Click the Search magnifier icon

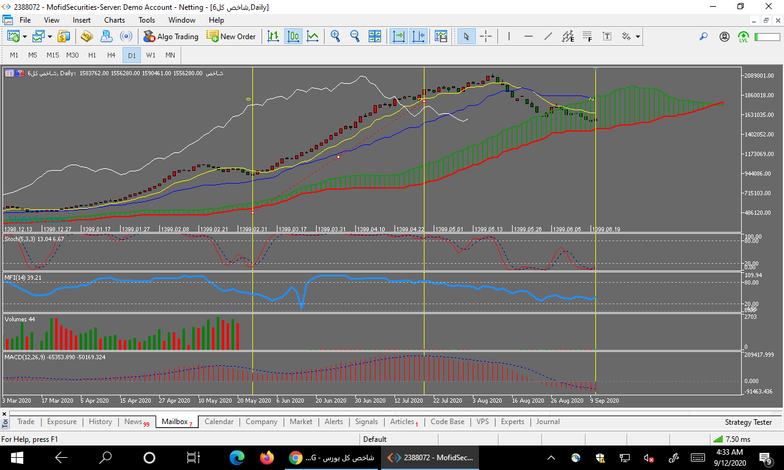tap(704, 37)
